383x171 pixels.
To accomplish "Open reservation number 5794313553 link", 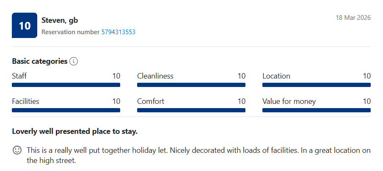I will pyautogui.click(x=118, y=32).
